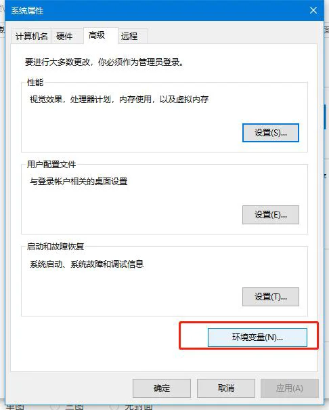Click the administrator login notice text
329x410 pixels.
[104, 62]
